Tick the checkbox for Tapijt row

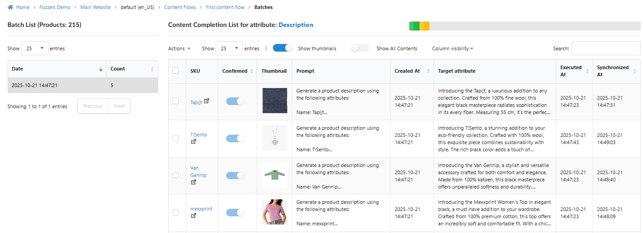[x=176, y=101]
